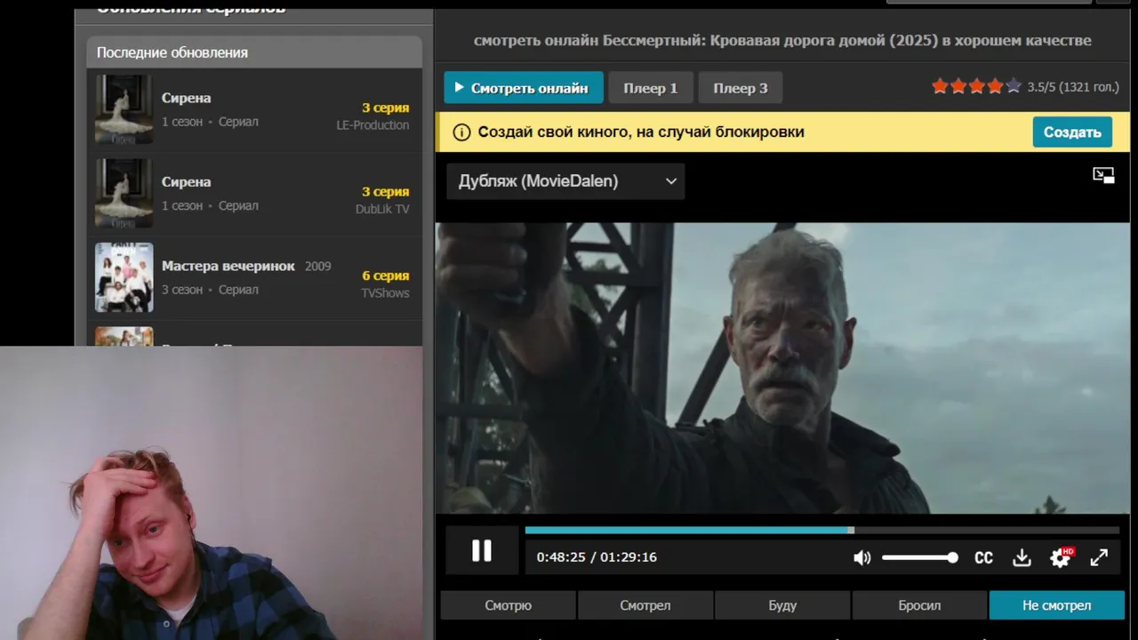Click the film title heading text
Viewport: 1138px width, 640px height.
click(x=782, y=40)
